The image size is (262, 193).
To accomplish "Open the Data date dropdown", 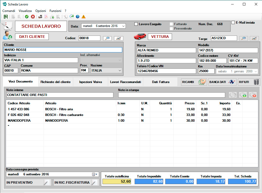I will coord(123,26).
